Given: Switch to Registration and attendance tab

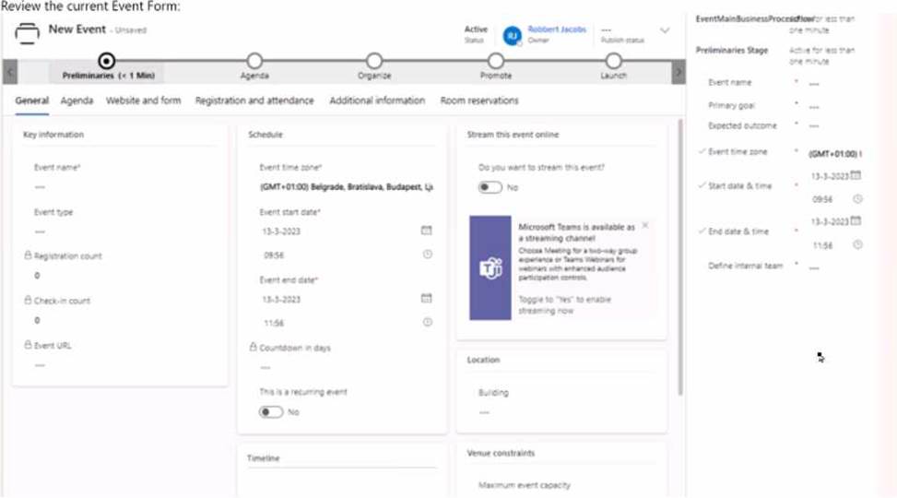Looking at the screenshot, I should [x=254, y=101].
